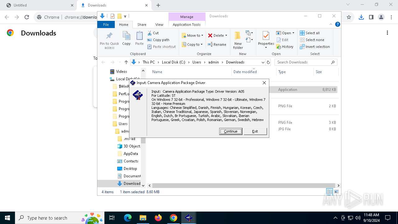The image size is (398, 224).
Task: Click the Rename ribbon button
Action: (x=217, y=44)
